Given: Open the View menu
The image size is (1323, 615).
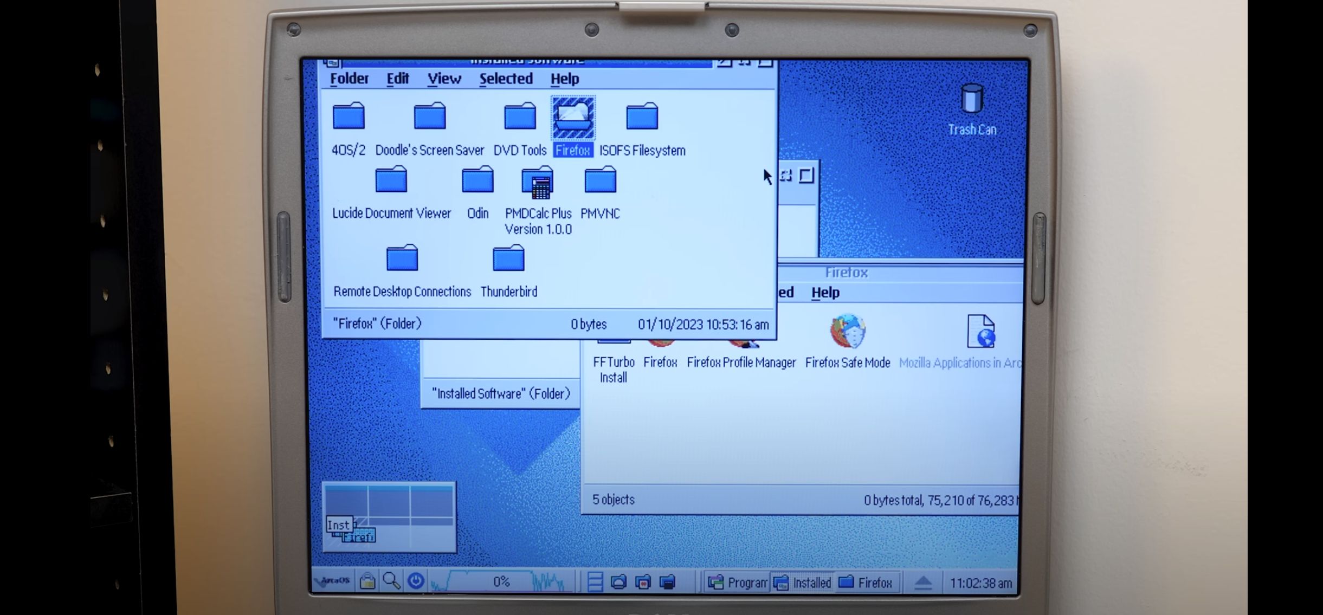Looking at the screenshot, I should point(444,79).
